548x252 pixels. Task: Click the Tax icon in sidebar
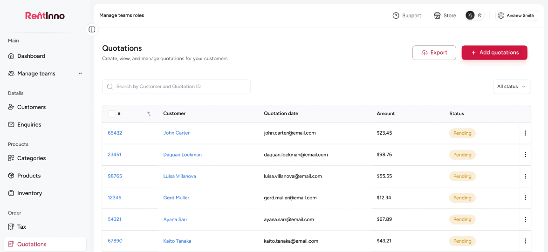pos(11,226)
